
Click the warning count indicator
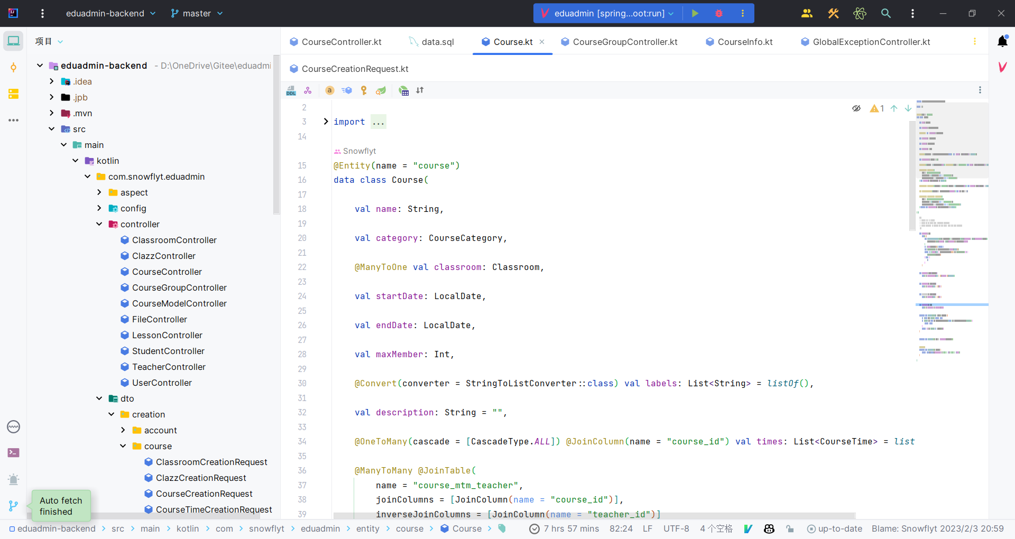(877, 108)
